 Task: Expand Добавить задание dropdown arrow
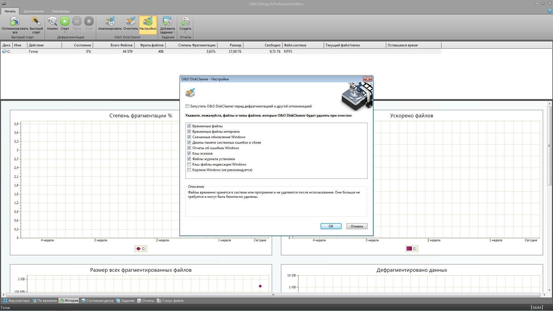[x=174, y=32]
